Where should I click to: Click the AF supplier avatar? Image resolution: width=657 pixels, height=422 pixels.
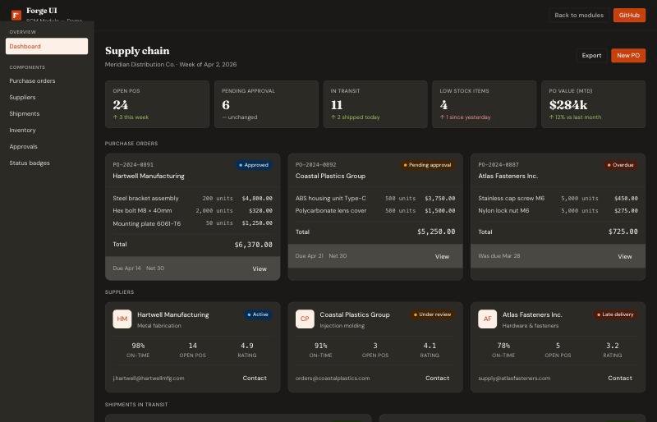pos(487,319)
